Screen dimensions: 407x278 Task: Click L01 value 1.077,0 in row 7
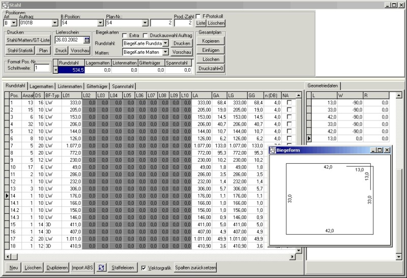72,146
